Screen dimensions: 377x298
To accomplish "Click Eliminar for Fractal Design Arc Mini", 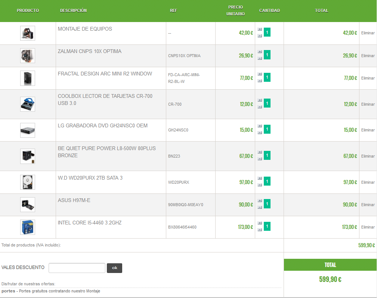I will pos(368,78).
